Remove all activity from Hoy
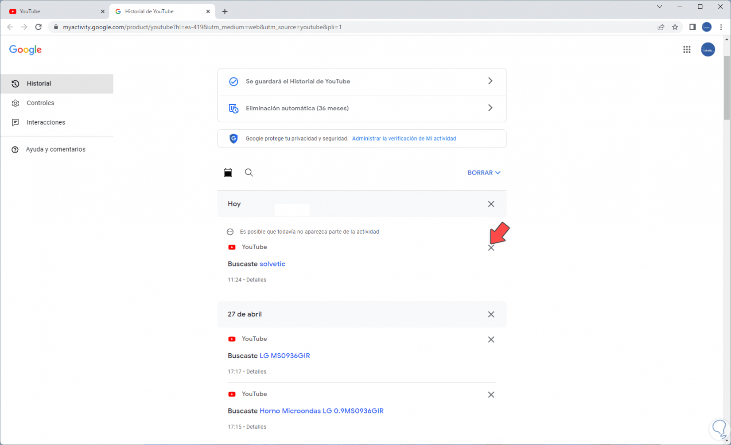This screenshot has height=445, width=731. point(491,204)
